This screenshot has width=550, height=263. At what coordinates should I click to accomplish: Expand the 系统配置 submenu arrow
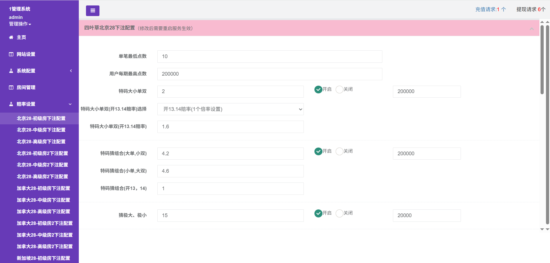[x=71, y=71]
